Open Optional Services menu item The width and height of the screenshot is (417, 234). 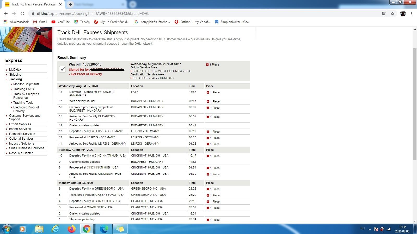tap(21, 139)
